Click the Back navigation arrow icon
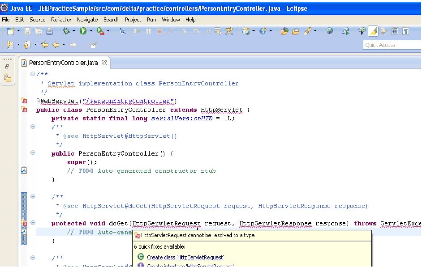The height and width of the screenshot is (267, 422). click(x=56, y=45)
